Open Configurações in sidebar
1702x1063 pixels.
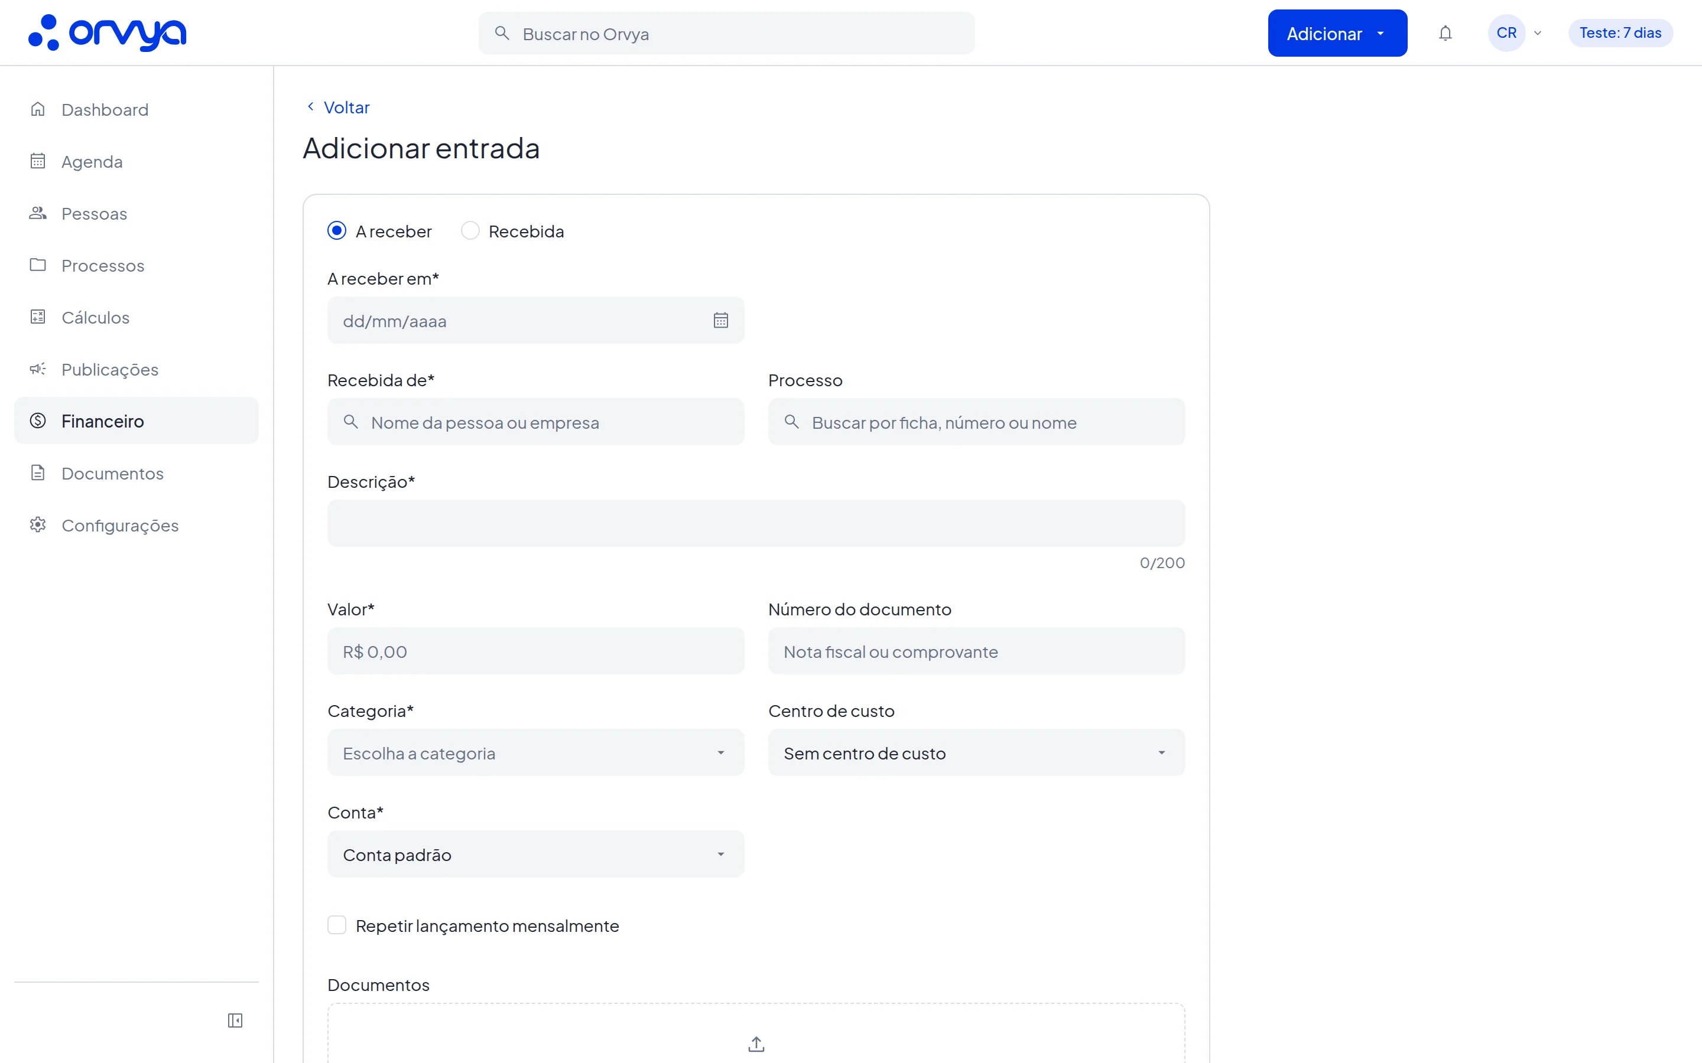[137, 525]
